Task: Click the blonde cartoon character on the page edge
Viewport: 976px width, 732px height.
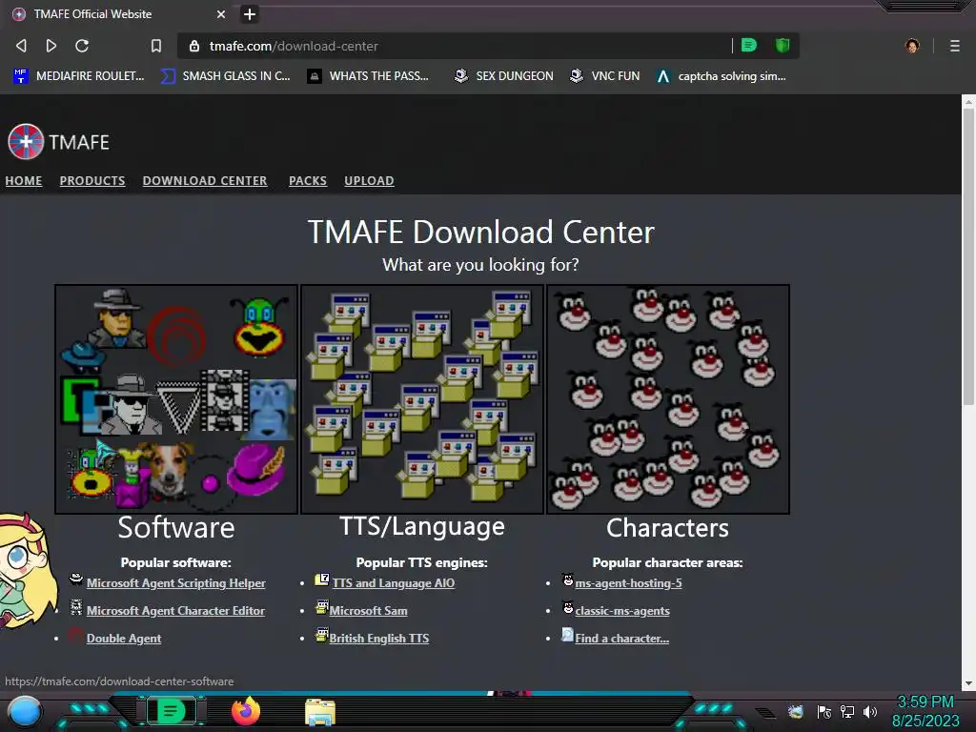Action: coord(24,571)
